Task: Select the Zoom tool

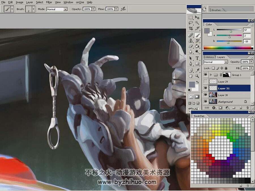Action: 197,76
